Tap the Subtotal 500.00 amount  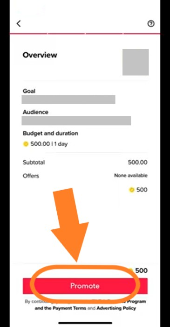tap(137, 162)
